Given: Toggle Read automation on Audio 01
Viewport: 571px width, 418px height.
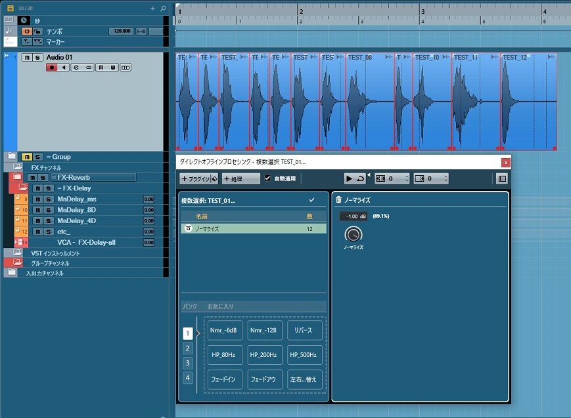Looking at the screenshot, I should click(101, 68).
